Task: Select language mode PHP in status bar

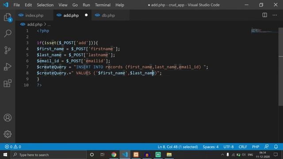Action: point(256,147)
